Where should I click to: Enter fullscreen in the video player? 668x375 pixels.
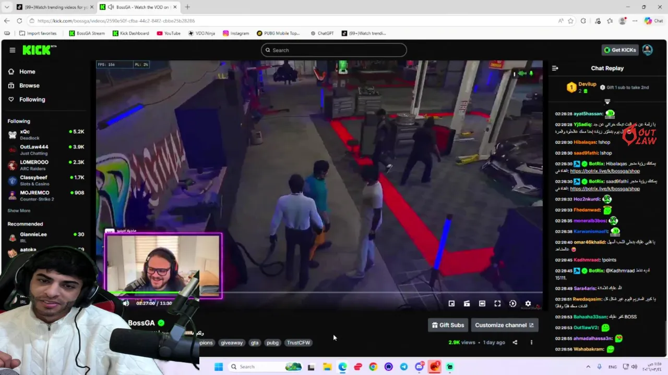[497, 304]
